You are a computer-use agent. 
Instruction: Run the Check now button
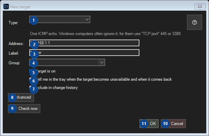click(24, 109)
